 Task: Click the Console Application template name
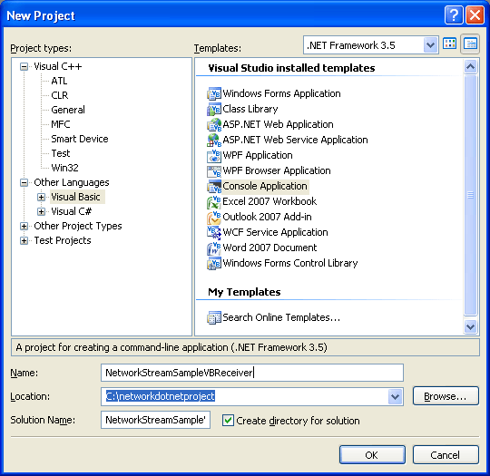[265, 186]
